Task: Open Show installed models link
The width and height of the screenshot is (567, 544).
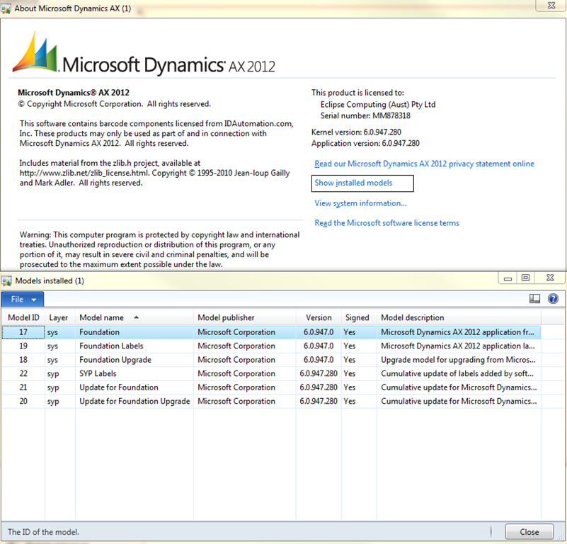Action: 353,183
